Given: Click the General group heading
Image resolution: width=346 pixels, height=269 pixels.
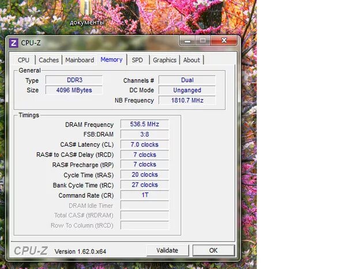Looking at the screenshot, I should (x=29, y=70).
